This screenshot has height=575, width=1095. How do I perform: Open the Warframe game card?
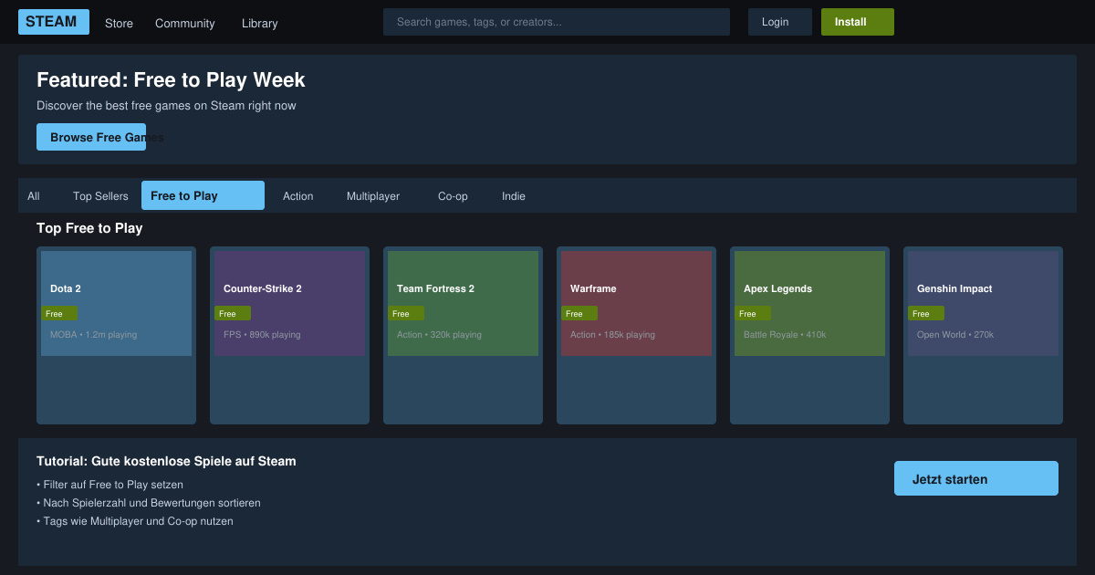pos(636,335)
